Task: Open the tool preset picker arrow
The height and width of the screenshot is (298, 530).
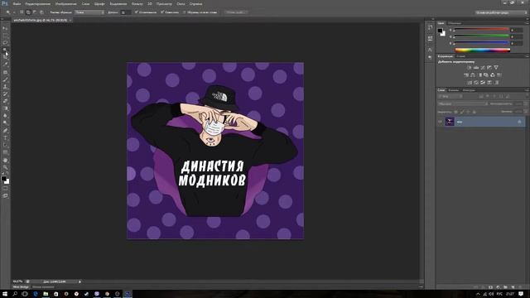Action: click(x=14, y=12)
